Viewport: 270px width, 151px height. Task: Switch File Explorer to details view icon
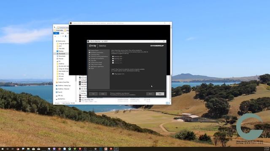click(167, 103)
